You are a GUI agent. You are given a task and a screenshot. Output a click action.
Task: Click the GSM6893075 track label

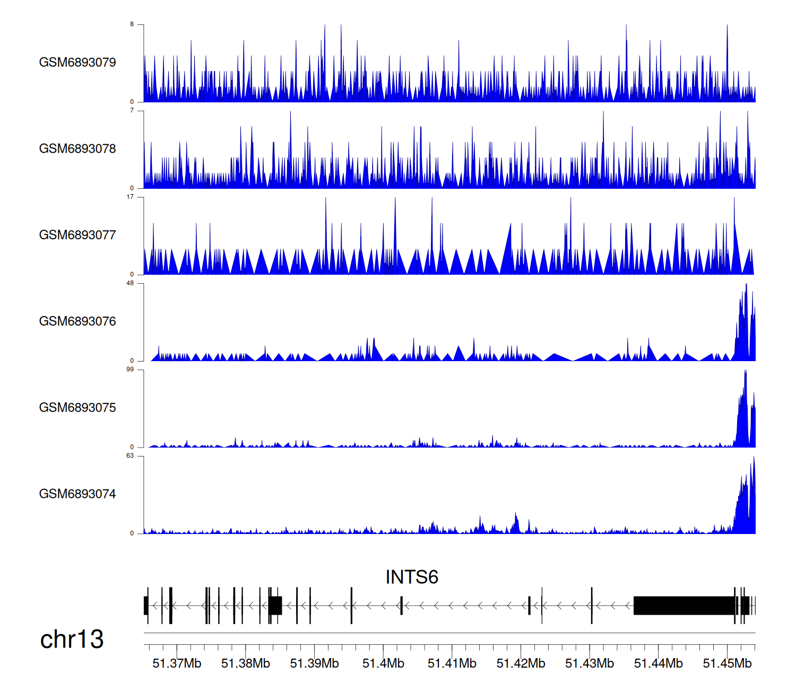click(x=77, y=408)
